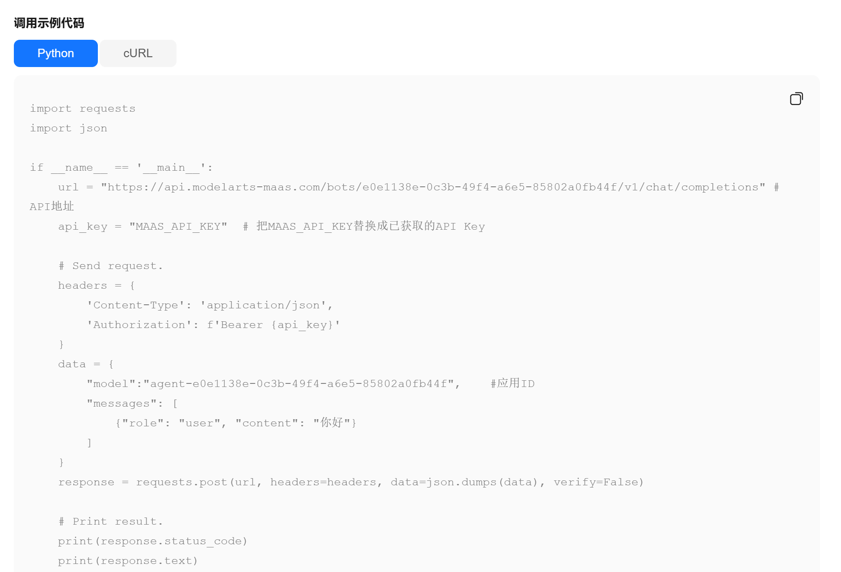The height and width of the screenshot is (572, 841).
Task: Click the print(response.status_code) line
Action: [x=152, y=541]
